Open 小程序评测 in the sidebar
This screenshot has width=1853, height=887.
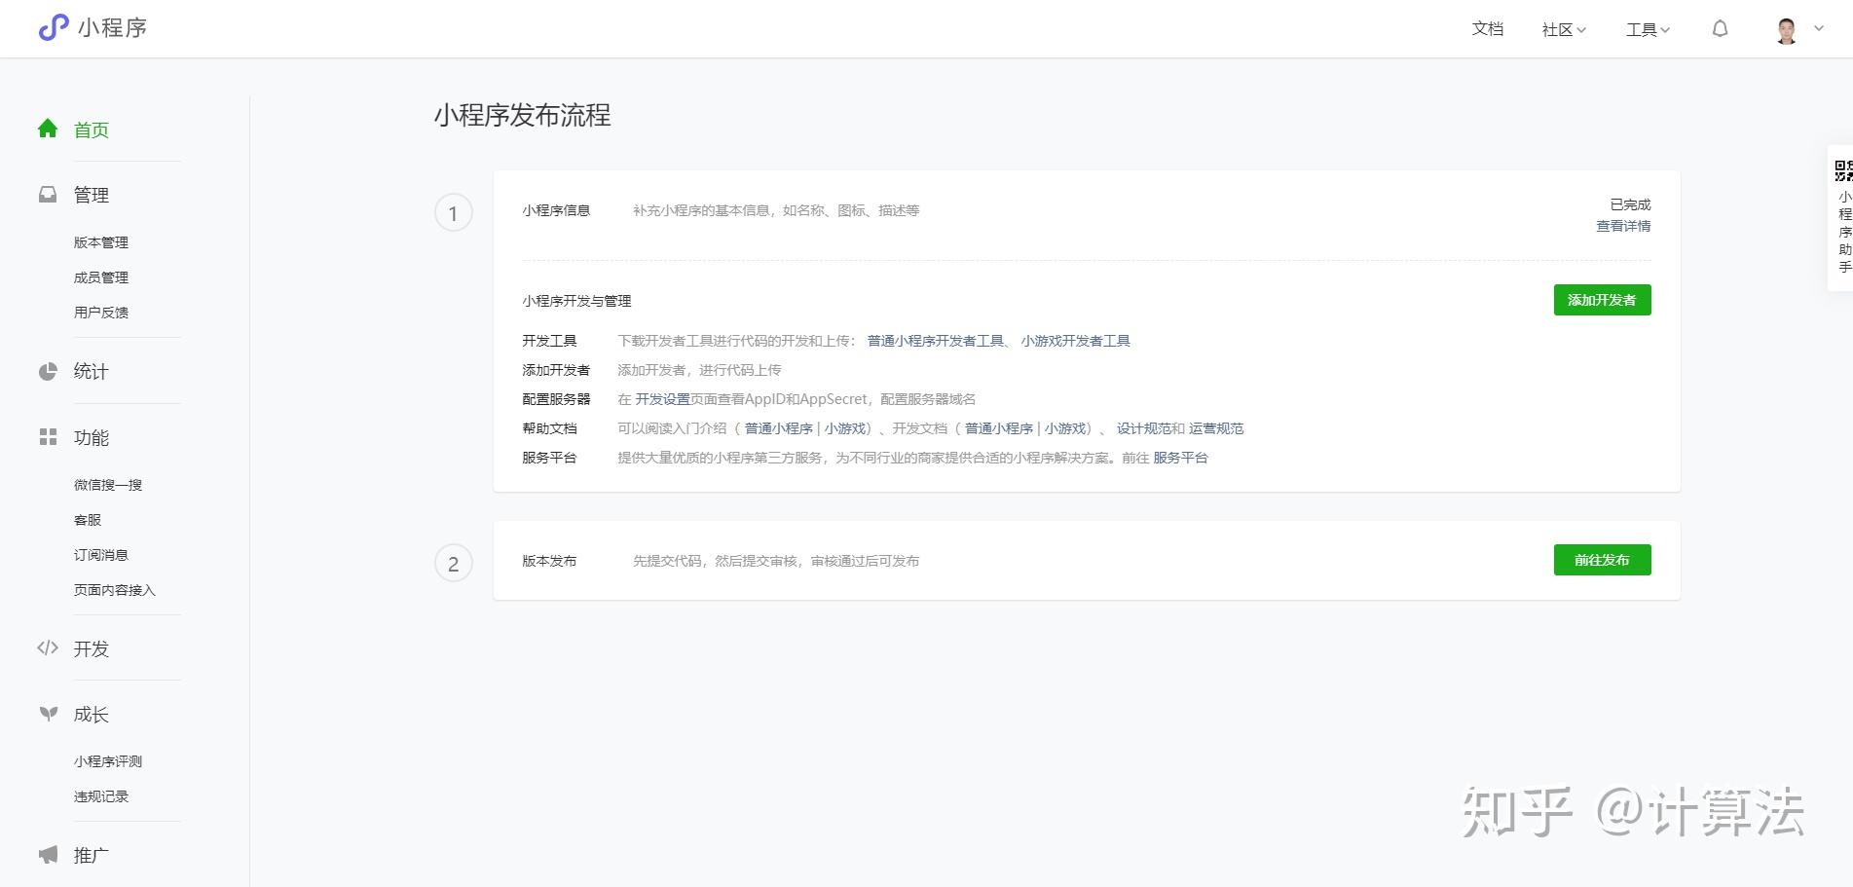click(x=108, y=761)
